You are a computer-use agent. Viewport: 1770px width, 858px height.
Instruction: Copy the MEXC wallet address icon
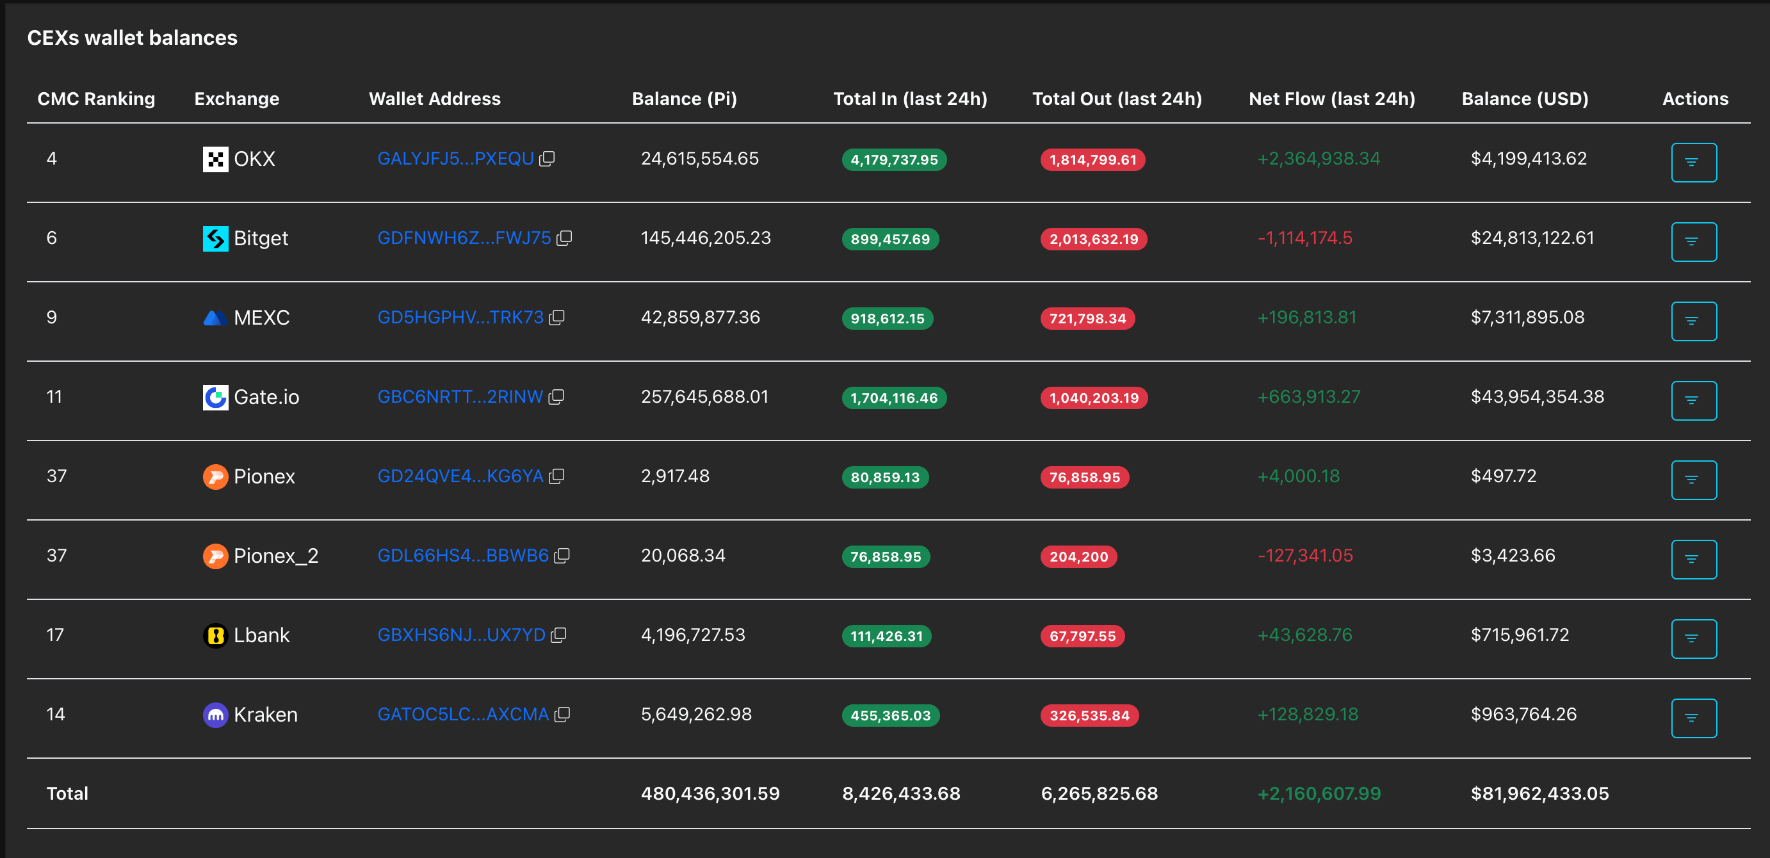(x=556, y=318)
